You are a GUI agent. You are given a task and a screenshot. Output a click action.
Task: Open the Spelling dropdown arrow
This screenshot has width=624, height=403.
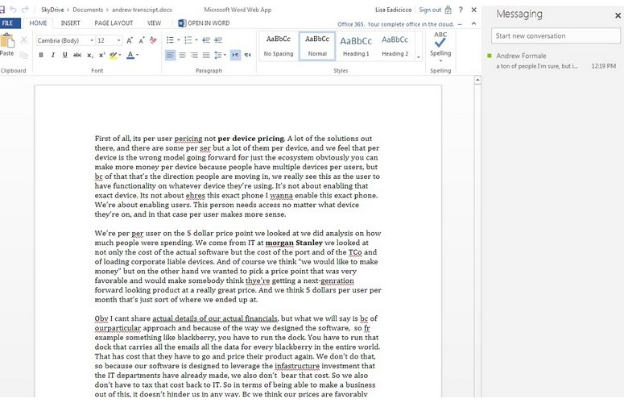pos(440,61)
